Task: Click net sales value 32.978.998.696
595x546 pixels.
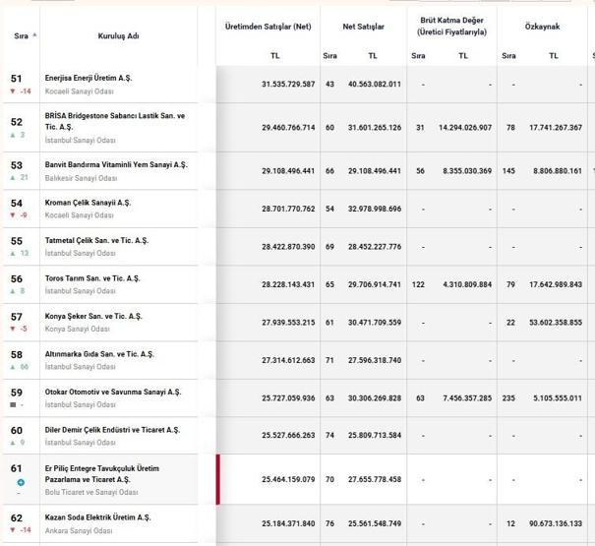Action: click(x=375, y=209)
